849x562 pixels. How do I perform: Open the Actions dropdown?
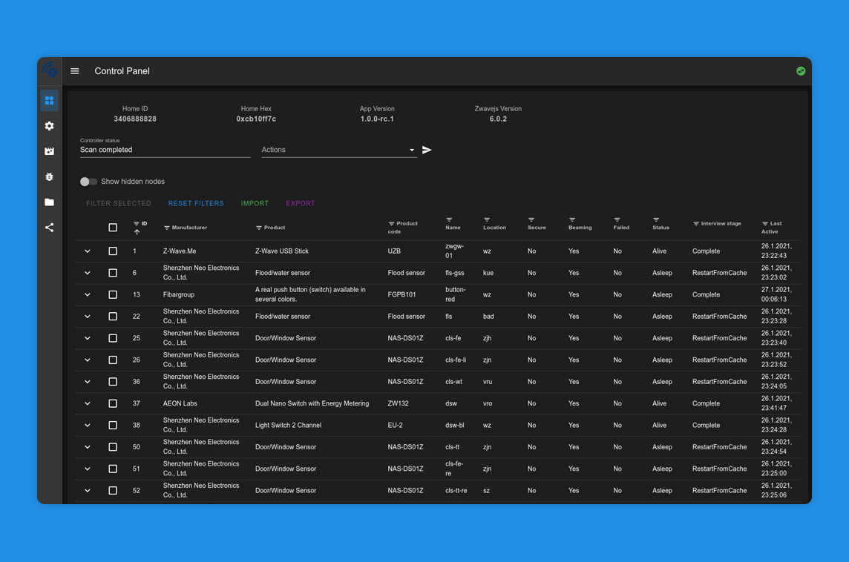[339, 150]
